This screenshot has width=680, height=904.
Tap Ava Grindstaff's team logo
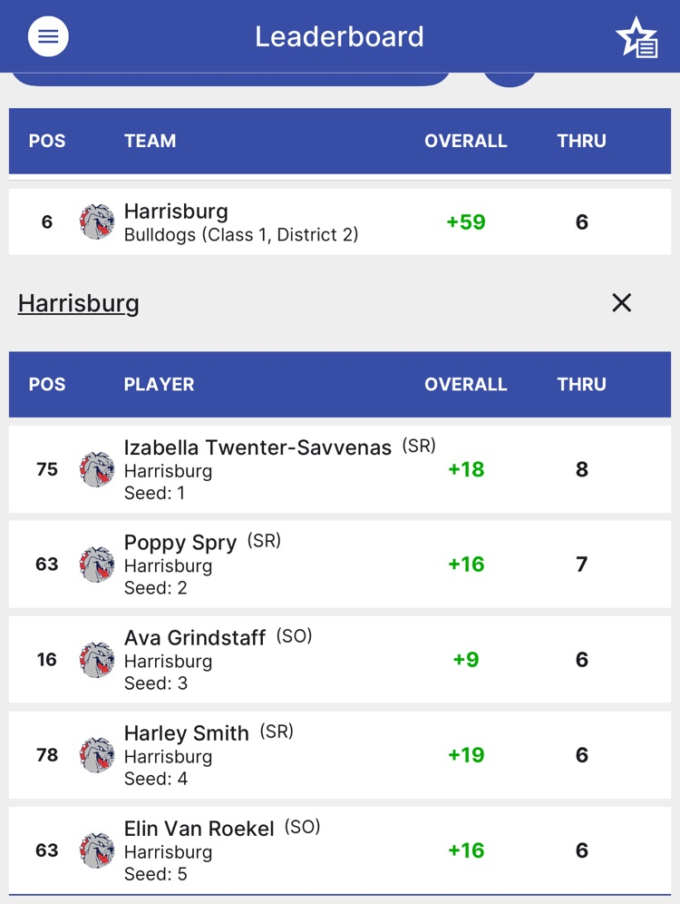pyautogui.click(x=97, y=660)
